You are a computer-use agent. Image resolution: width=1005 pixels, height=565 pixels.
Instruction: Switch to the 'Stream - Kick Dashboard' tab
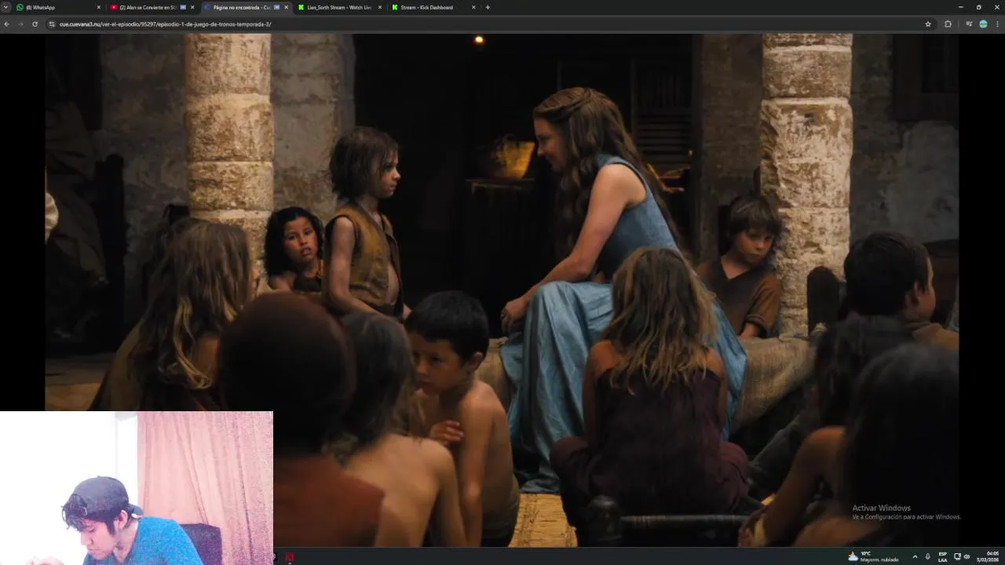click(x=433, y=7)
